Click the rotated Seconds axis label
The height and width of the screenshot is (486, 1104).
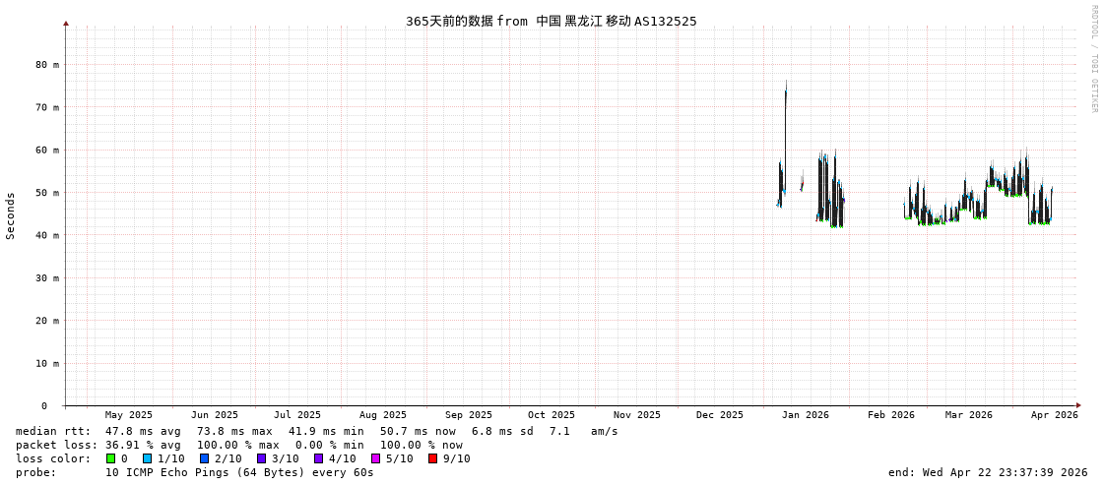[x=11, y=215]
